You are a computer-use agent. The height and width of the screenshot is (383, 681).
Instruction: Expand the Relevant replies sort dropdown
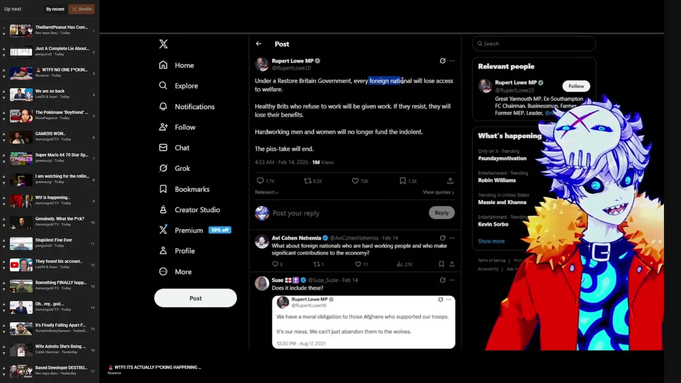coord(267,192)
